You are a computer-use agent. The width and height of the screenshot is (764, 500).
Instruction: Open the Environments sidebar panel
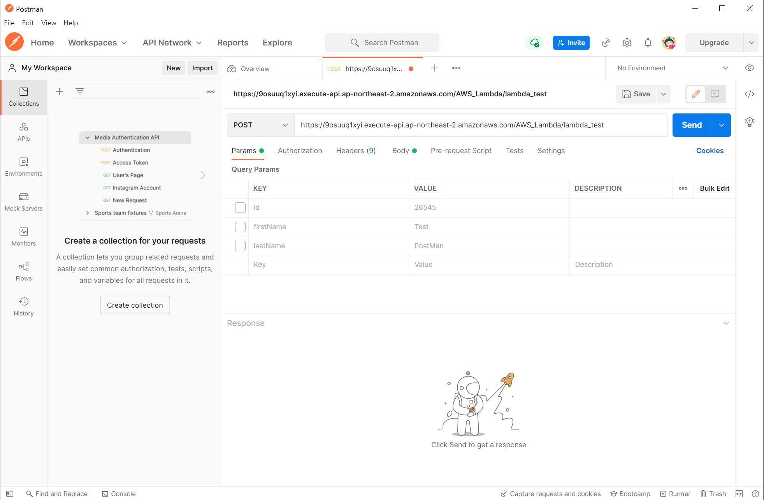tap(24, 167)
